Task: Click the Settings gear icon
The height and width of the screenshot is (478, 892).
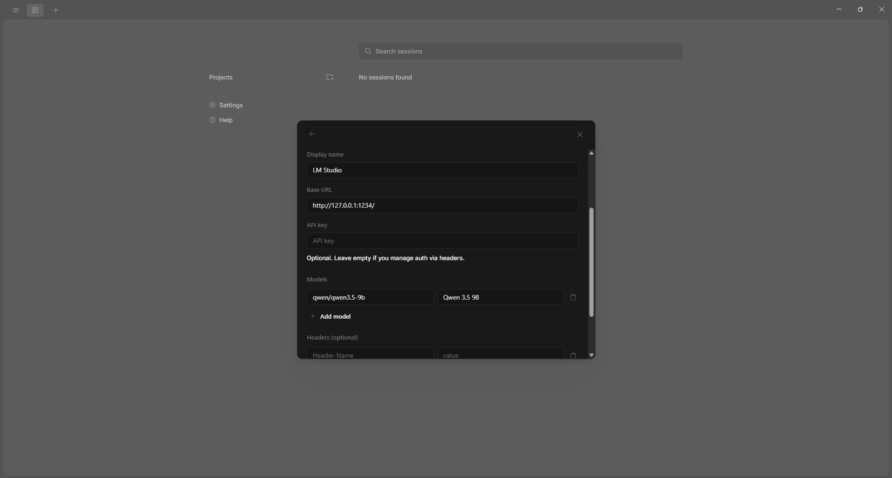Action: coord(212,105)
